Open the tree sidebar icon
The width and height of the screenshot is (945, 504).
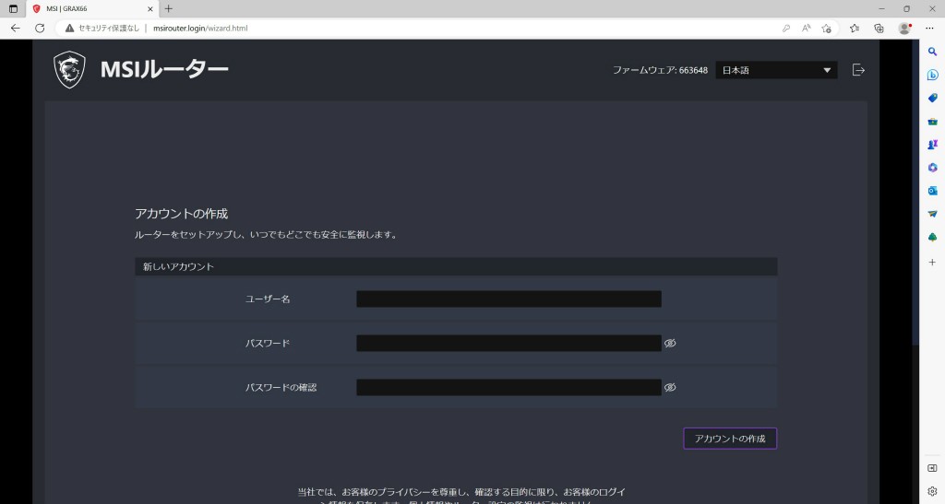(932, 237)
